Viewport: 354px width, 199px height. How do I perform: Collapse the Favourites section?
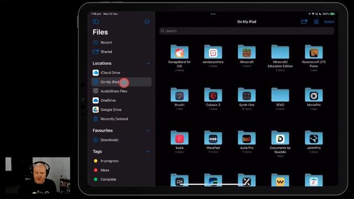(x=148, y=130)
